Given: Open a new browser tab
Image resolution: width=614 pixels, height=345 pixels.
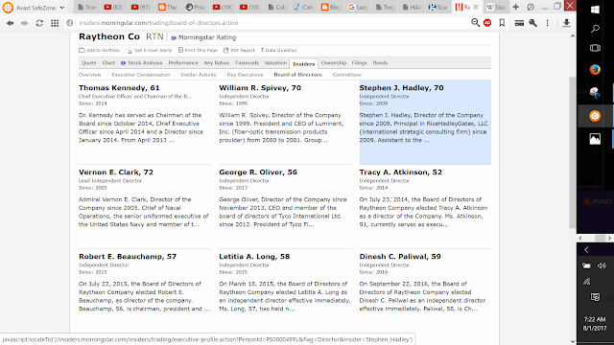Looking at the screenshot, I should pos(516,7).
